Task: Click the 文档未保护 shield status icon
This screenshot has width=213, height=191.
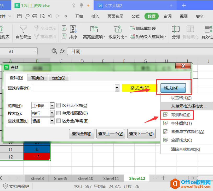Action: click(5, 186)
